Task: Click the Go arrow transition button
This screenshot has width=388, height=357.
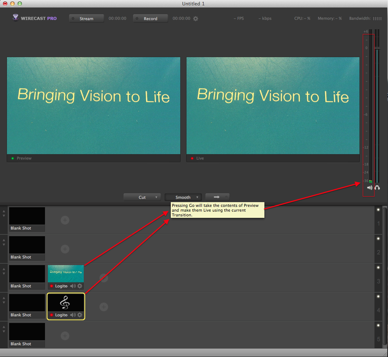Action: tap(218, 197)
